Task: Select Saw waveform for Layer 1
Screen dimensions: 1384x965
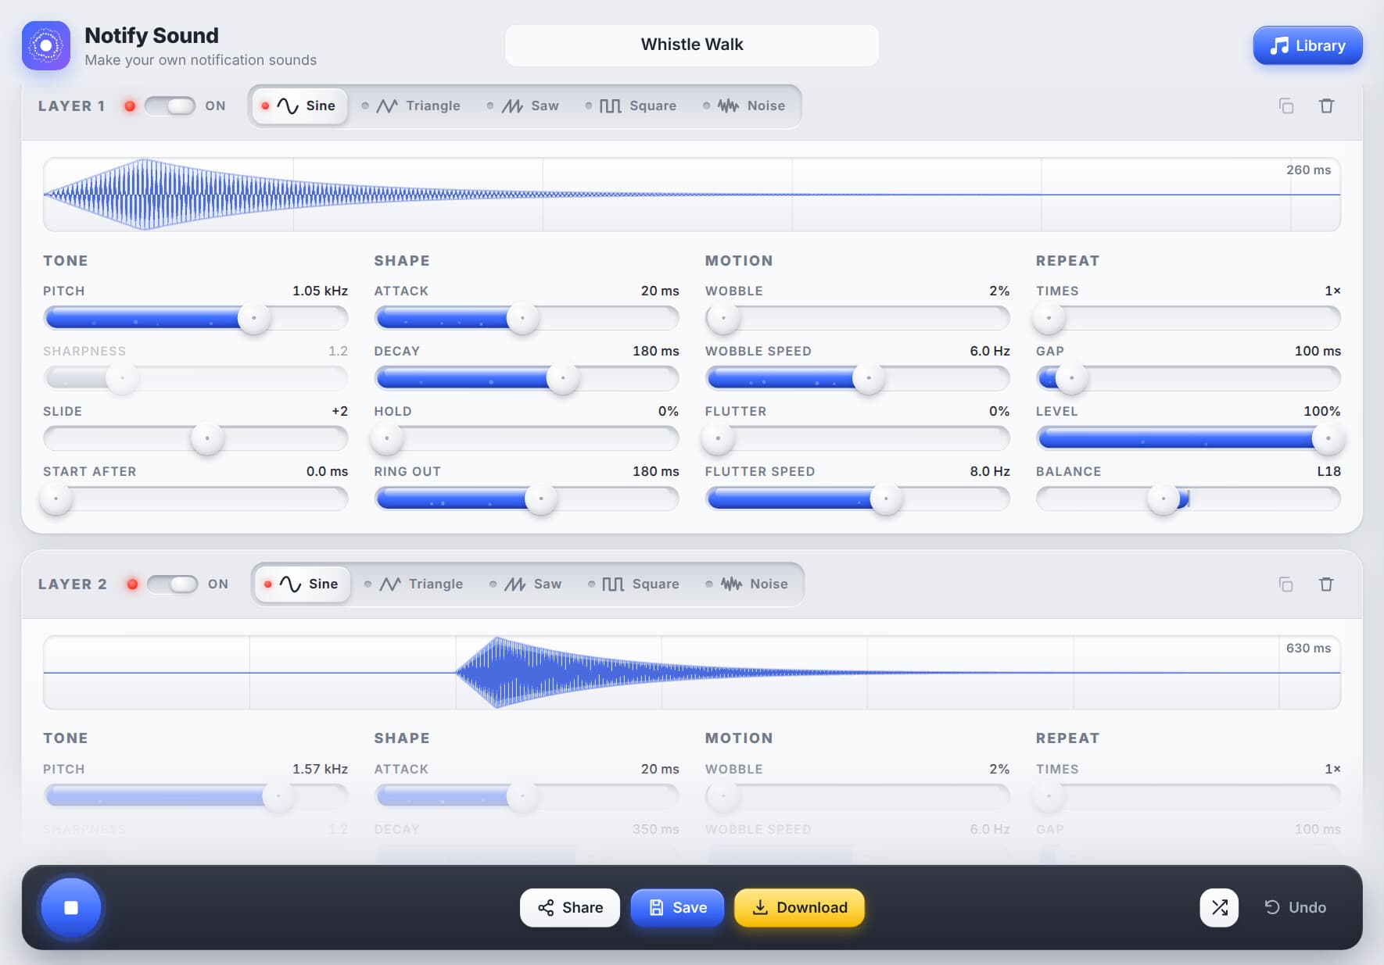Action: click(523, 105)
